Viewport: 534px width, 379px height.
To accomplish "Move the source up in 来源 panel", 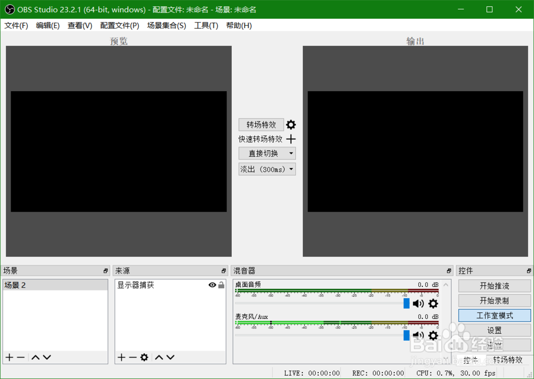I will pos(159,357).
